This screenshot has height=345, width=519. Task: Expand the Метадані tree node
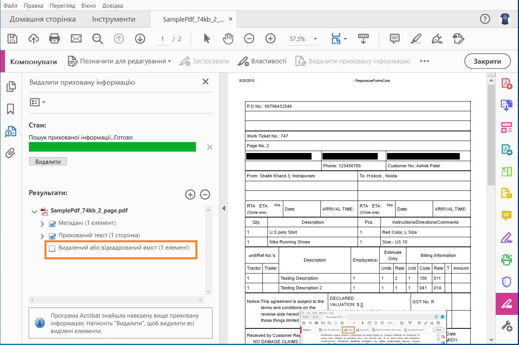point(43,224)
